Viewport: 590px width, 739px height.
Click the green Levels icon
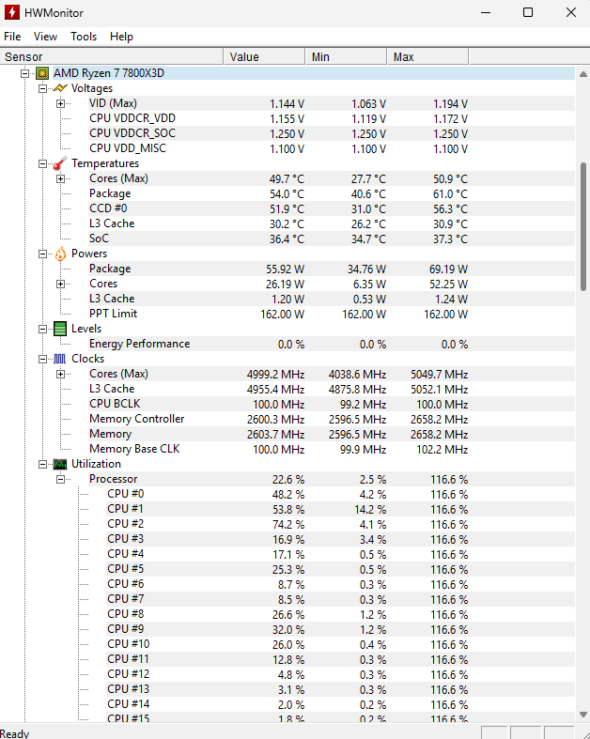60,329
